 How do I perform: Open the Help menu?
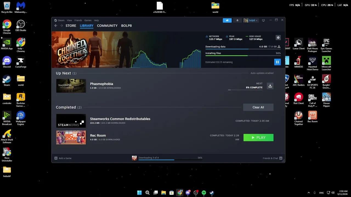tap(96, 20)
